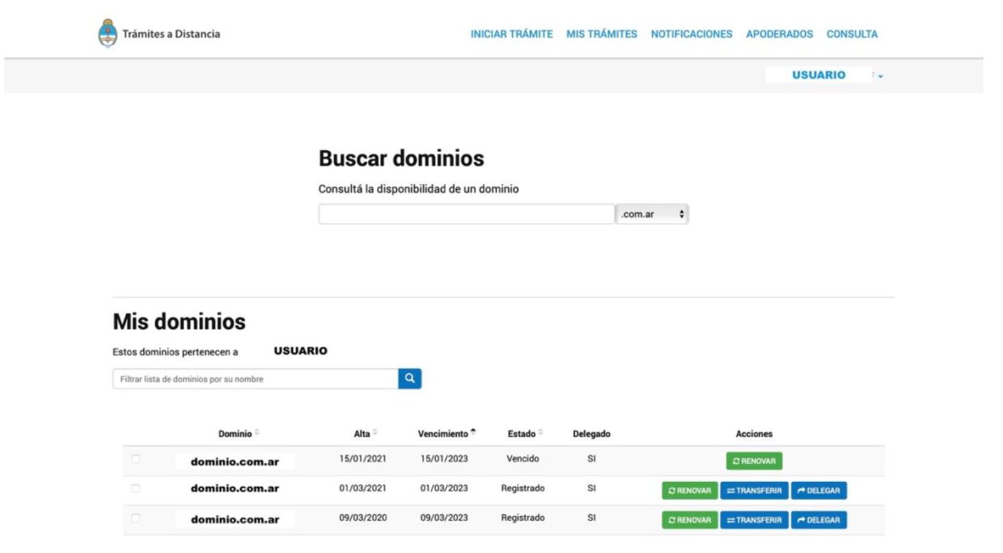This screenshot has height=553, width=1003.
Task: Sort by Alta column arrows
Action: pyautogui.click(x=375, y=433)
